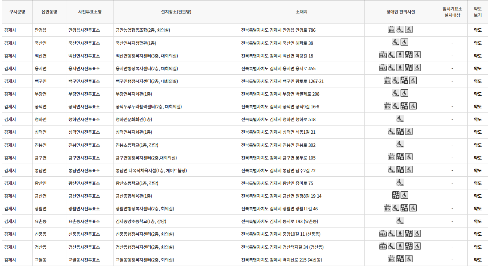
Task: Click the braille block icon for 금산면사전투표소
Action: point(396,195)
